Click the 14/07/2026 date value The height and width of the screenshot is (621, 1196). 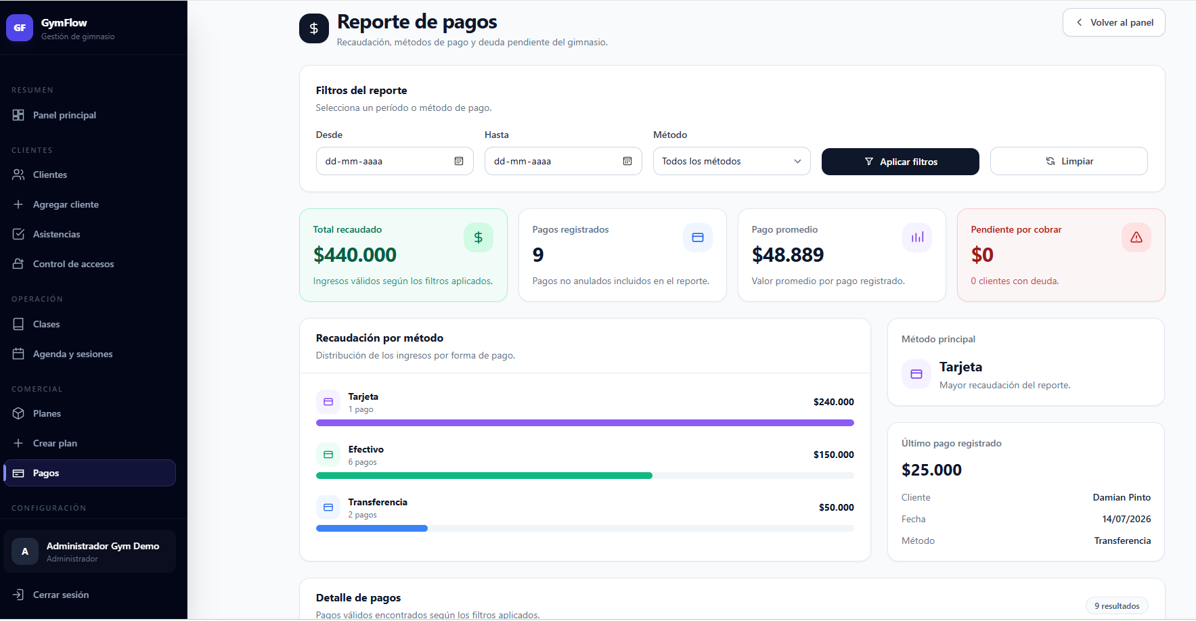click(x=1126, y=519)
